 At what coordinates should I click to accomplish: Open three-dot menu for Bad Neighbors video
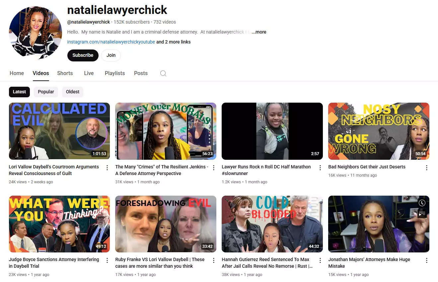coord(427,168)
